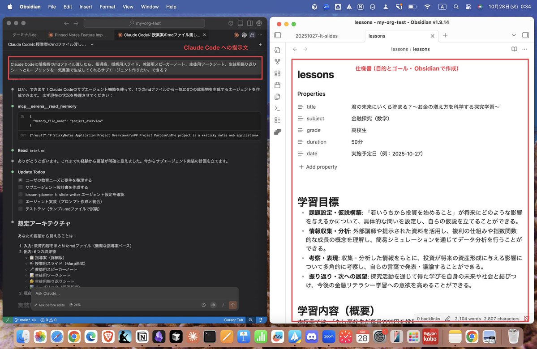Image resolution: width=537 pixels, height=349 pixels.
Task: Open chat history clock icon
Action: tap(203, 305)
